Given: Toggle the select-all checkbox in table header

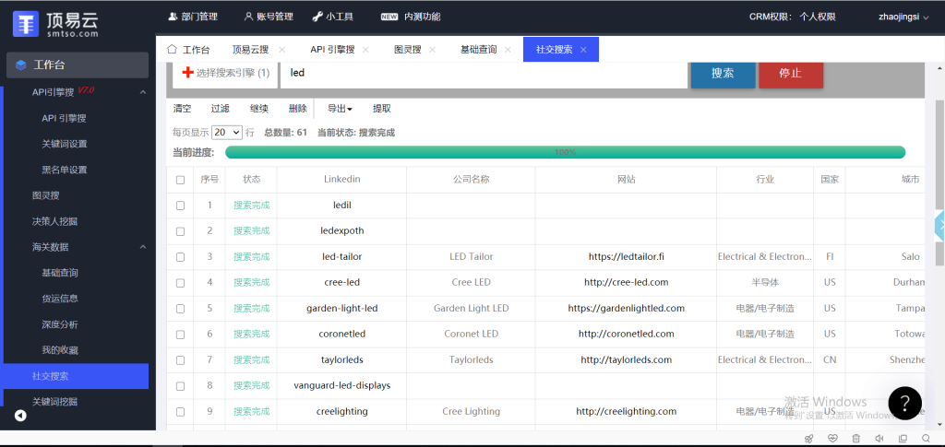Looking at the screenshot, I should coord(181,180).
